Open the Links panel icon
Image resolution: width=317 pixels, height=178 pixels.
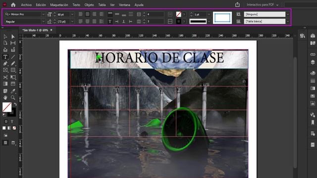coord(313,54)
